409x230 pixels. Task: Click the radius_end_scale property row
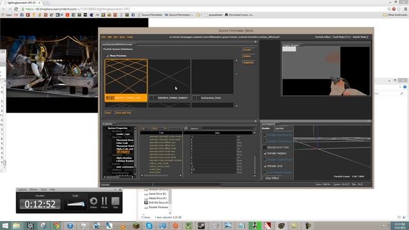pyautogui.click(x=196, y=164)
